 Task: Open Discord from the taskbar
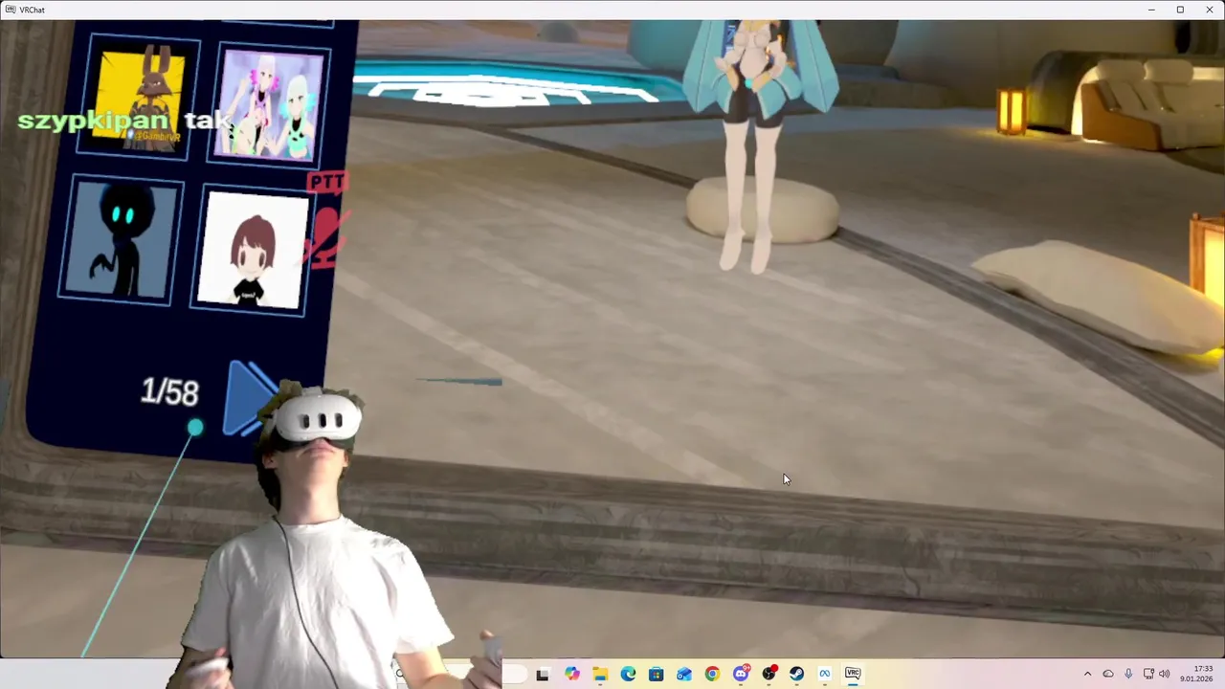coord(741,674)
